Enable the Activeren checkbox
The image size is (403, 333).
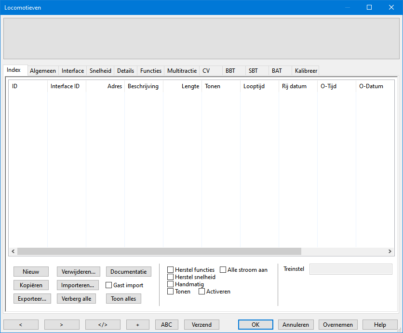click(x=202, y=292)
